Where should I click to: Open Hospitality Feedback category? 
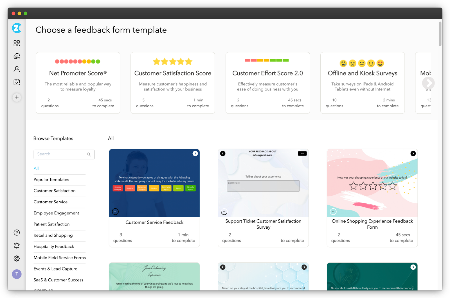[x=54, y=247]
